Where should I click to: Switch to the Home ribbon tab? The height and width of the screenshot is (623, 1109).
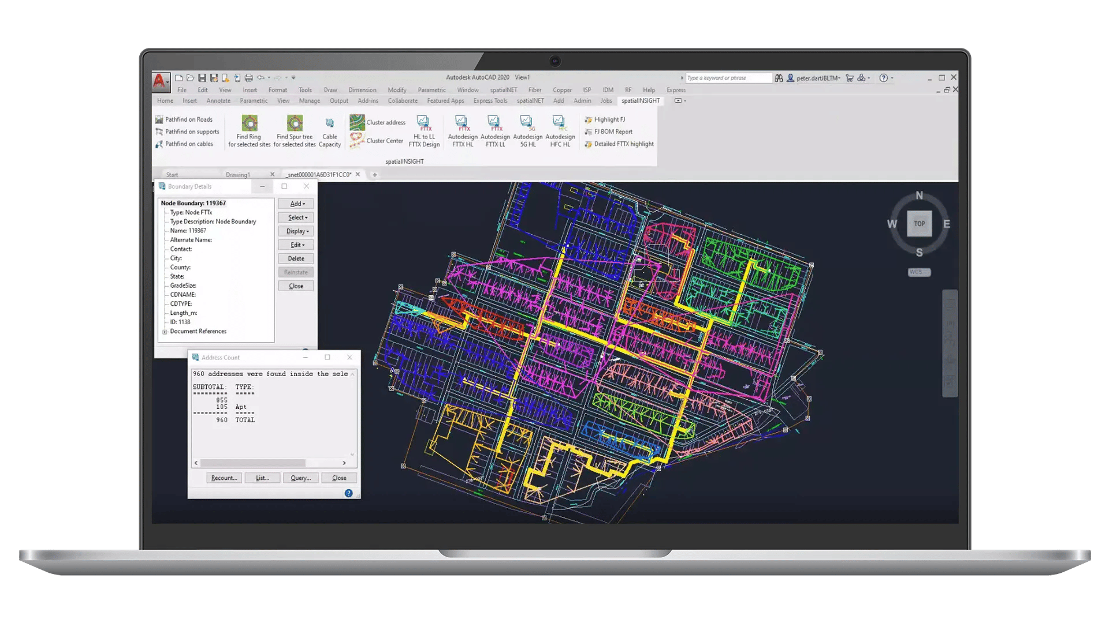(x=165, y=100)
